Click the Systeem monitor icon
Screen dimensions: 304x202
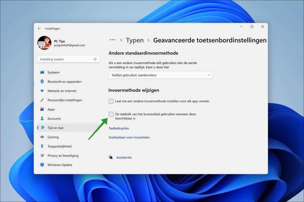pos(42,72)
